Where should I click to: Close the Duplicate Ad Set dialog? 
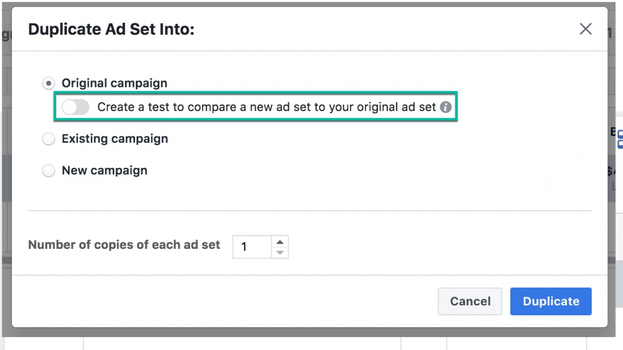pyautogui.click(x=586, y=29)
